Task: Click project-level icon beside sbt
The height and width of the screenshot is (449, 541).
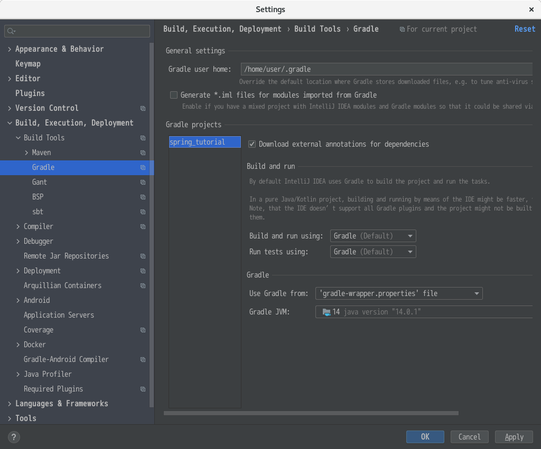Action: 143,212
